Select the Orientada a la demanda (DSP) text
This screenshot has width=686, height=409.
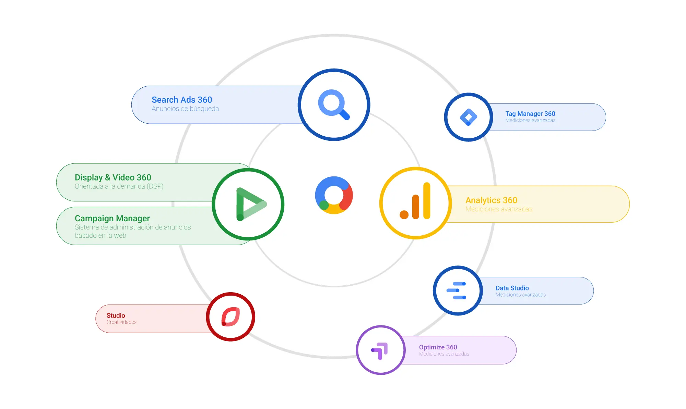119,186
